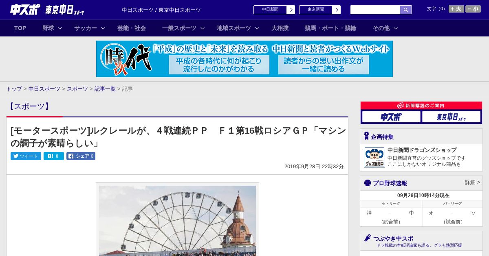Open 競馬・ボート・競輪 menu item
This screenshot has width=489, height=256.
tap(330, 28)
